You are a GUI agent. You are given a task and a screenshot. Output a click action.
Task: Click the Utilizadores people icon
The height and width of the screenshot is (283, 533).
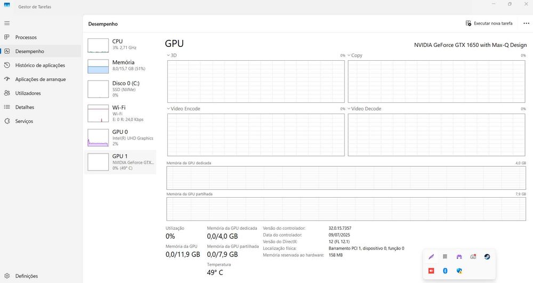click(7, 93)
